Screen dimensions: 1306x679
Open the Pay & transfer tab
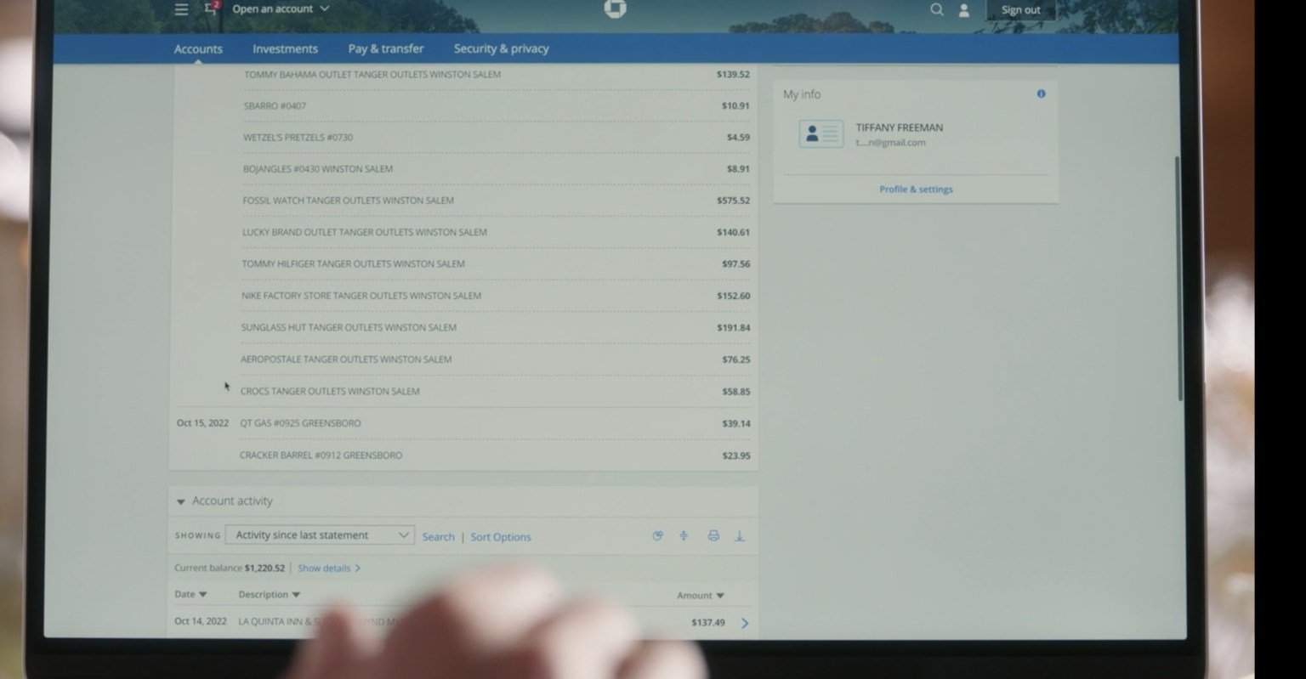(385, 49)
